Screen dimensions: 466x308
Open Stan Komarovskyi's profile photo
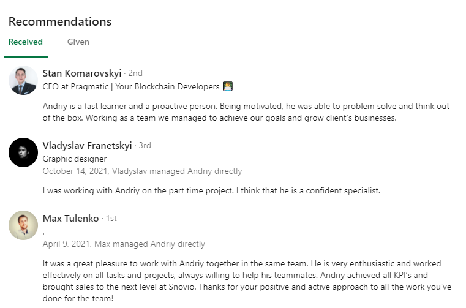(23, 80)
